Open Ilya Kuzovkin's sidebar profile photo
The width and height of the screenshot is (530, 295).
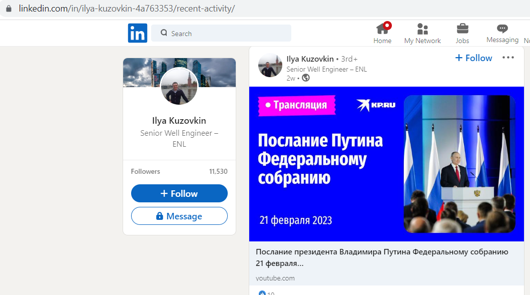coord(179,86)
